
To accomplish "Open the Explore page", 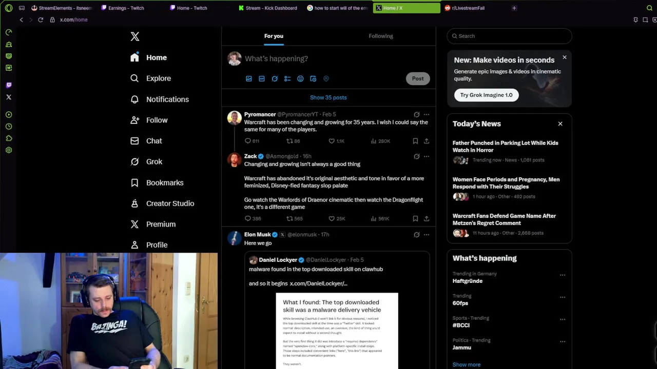I will [x=150, y=78].
